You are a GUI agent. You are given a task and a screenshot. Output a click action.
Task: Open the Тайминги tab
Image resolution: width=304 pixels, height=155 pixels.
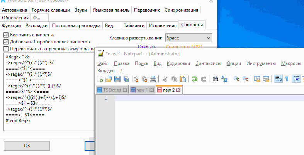(134, 26)
